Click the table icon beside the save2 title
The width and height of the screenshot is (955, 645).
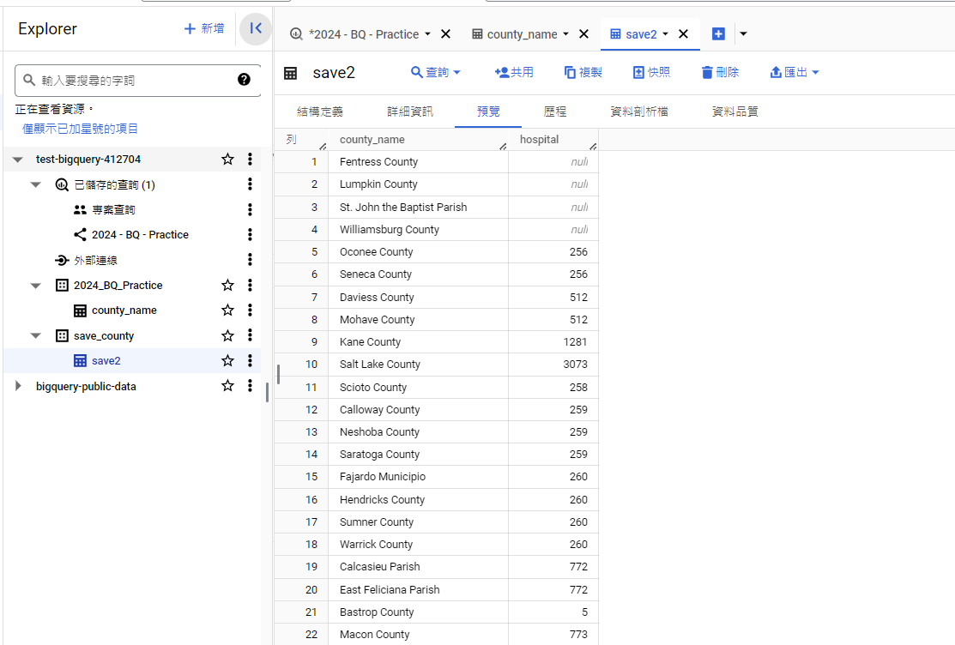[x=291, y=73]
